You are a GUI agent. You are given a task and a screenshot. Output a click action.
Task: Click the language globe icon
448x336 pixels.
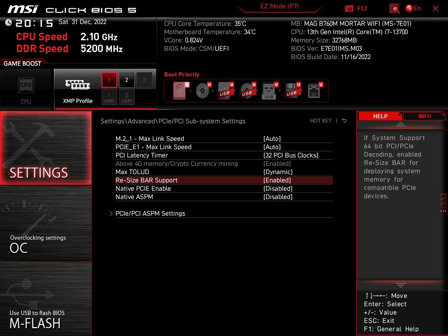pyautogui.click(x=409, y=8)
